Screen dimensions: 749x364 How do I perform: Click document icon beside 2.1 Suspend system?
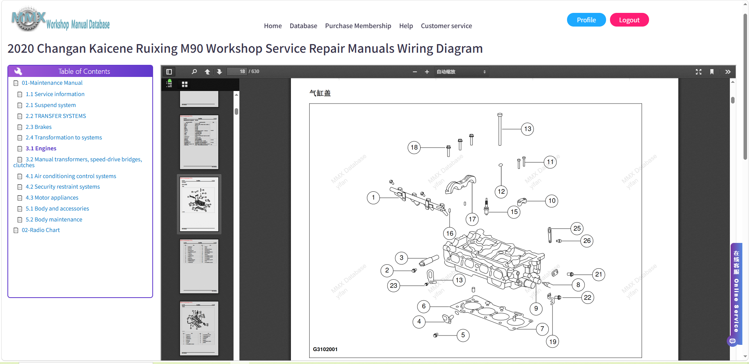[x=20, y=105]
